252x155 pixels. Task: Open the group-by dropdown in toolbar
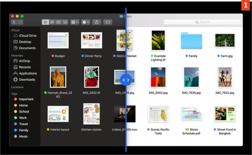pyautogui.click(x=75, y=22)
